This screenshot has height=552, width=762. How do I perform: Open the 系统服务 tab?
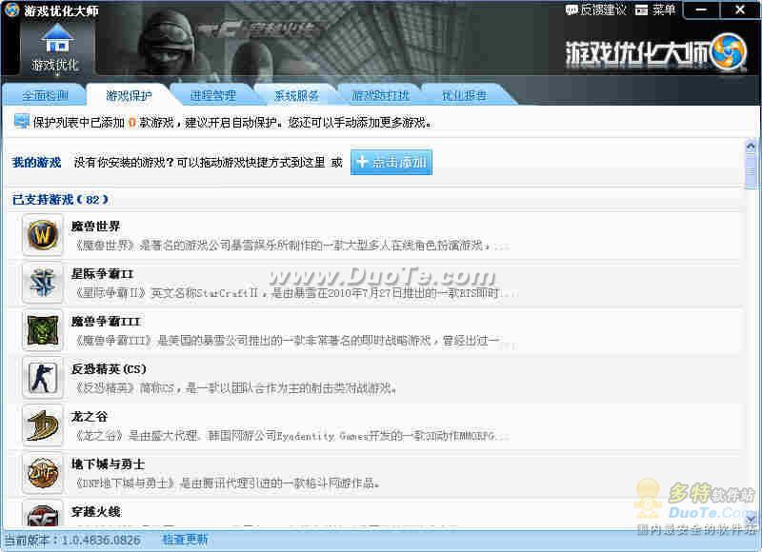tap(296, 95)
